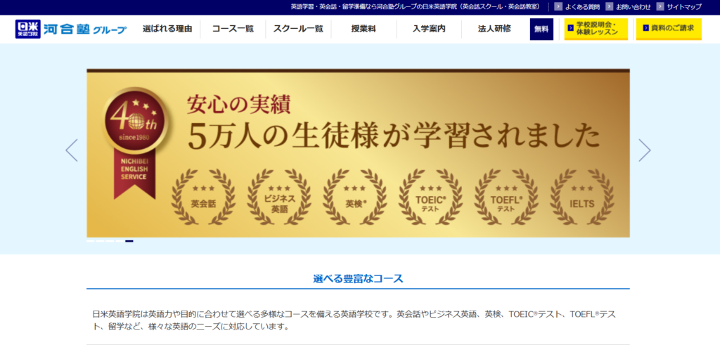Click the 英検 laurel badge
Screen dimensions: 720x345
pos(355,197)
